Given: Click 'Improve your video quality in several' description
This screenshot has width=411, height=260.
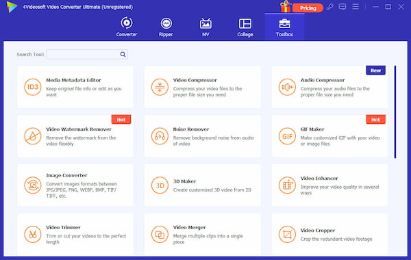Looking at the screenshot, I should [x=340, y=187].
